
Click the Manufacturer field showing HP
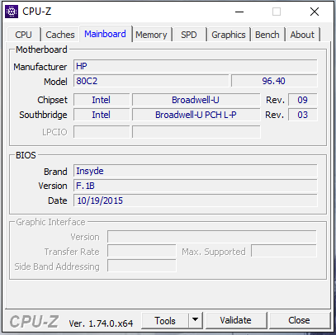(196, 66)
